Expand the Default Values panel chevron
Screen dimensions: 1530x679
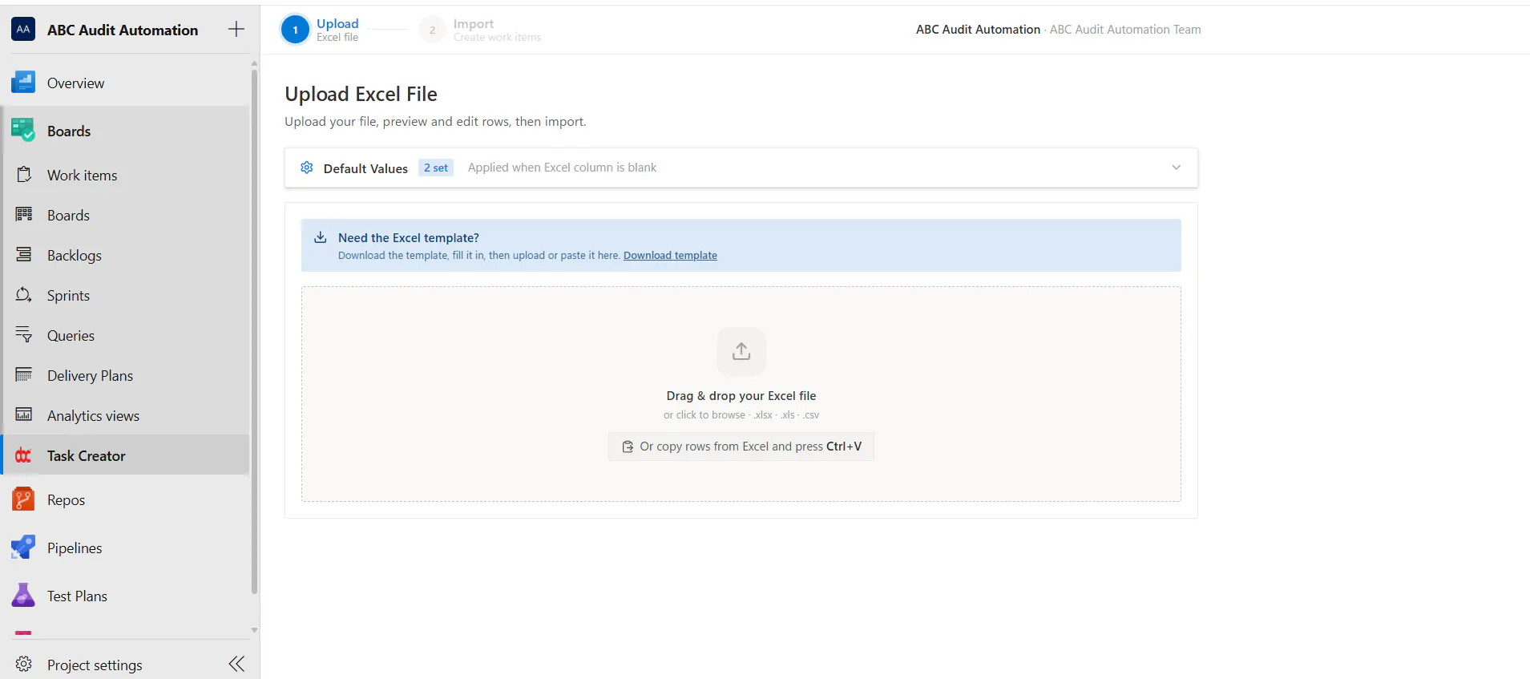[x=1176, y=168]
